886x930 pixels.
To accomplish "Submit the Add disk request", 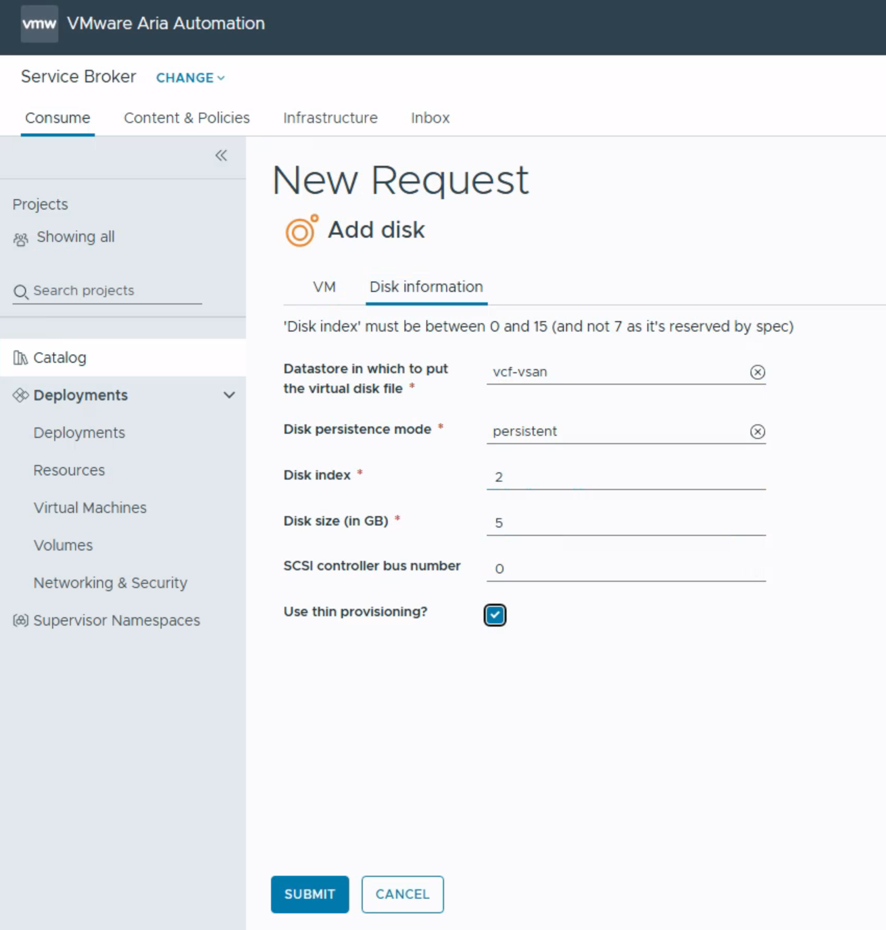I will [310, 894].
